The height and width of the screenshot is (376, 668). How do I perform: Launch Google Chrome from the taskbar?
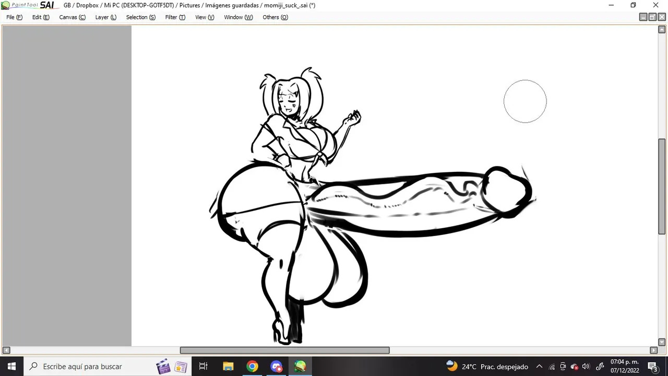click(252, 367)
